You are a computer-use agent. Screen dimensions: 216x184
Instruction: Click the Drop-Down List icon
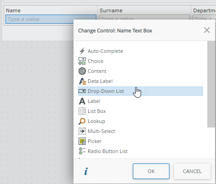click(82, 91)
